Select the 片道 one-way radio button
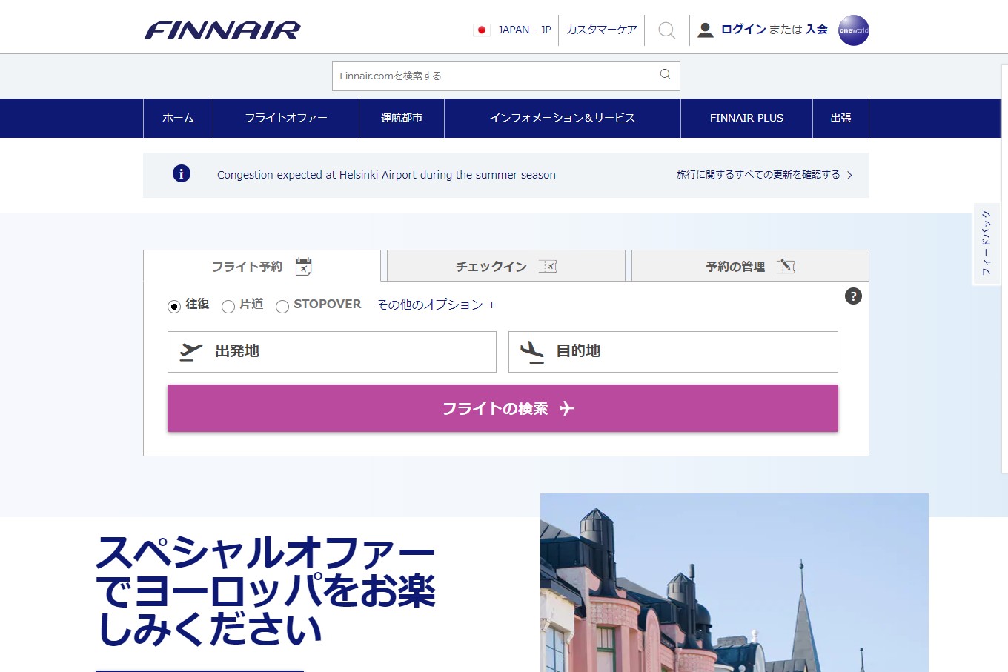 tap(228, 306)
